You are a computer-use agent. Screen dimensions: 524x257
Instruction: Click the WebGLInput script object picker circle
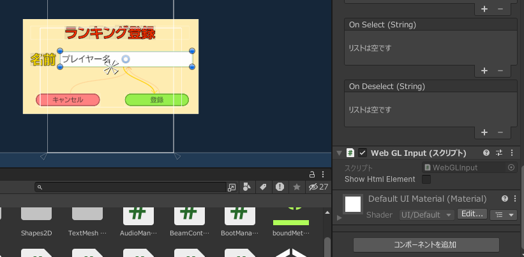point(511,167)
